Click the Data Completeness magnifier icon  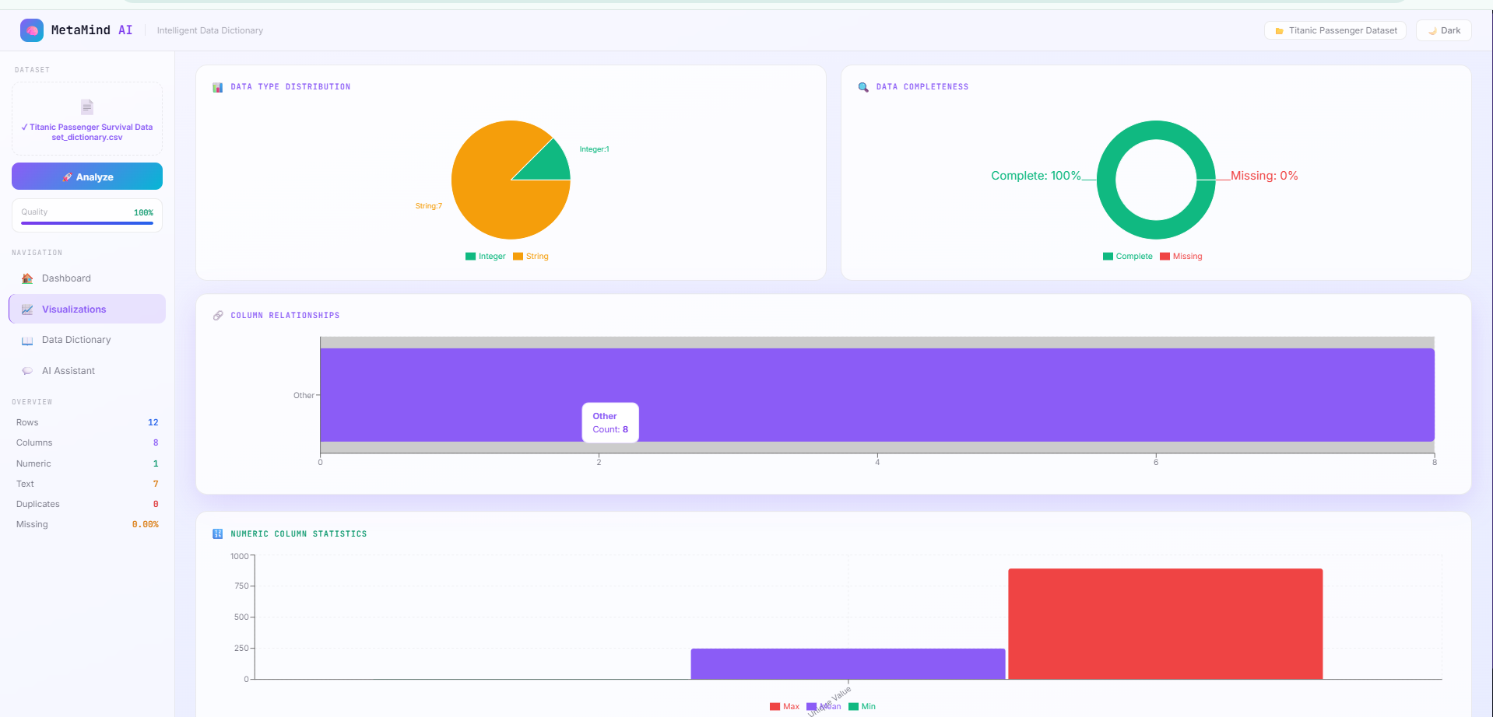(863, 87)
